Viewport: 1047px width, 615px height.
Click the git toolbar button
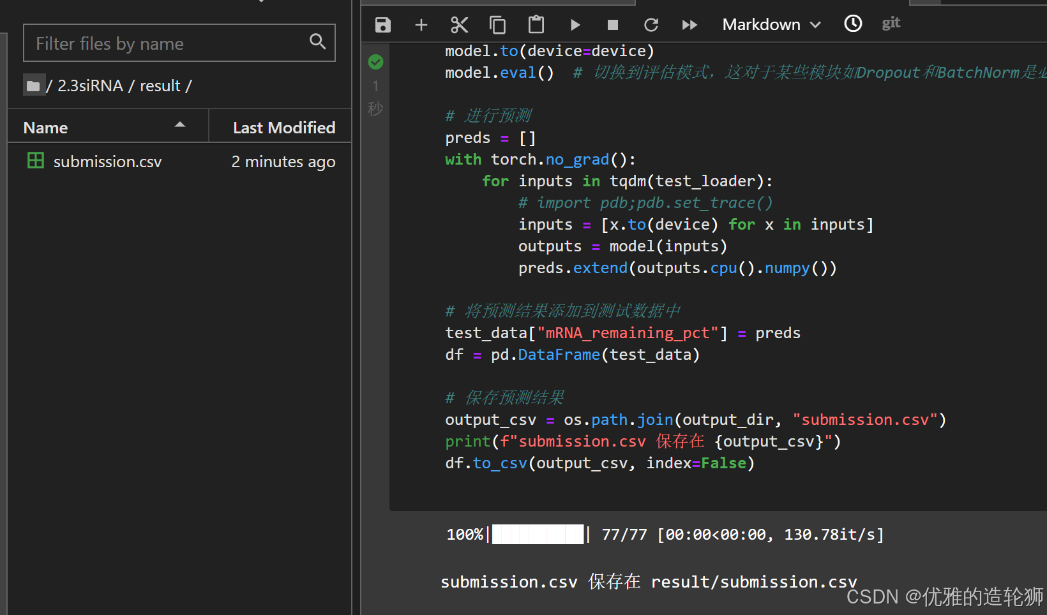coord(891,24)
